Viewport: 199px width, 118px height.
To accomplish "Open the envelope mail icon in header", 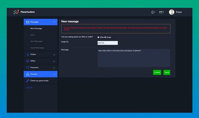I will [x=161, y=12].
